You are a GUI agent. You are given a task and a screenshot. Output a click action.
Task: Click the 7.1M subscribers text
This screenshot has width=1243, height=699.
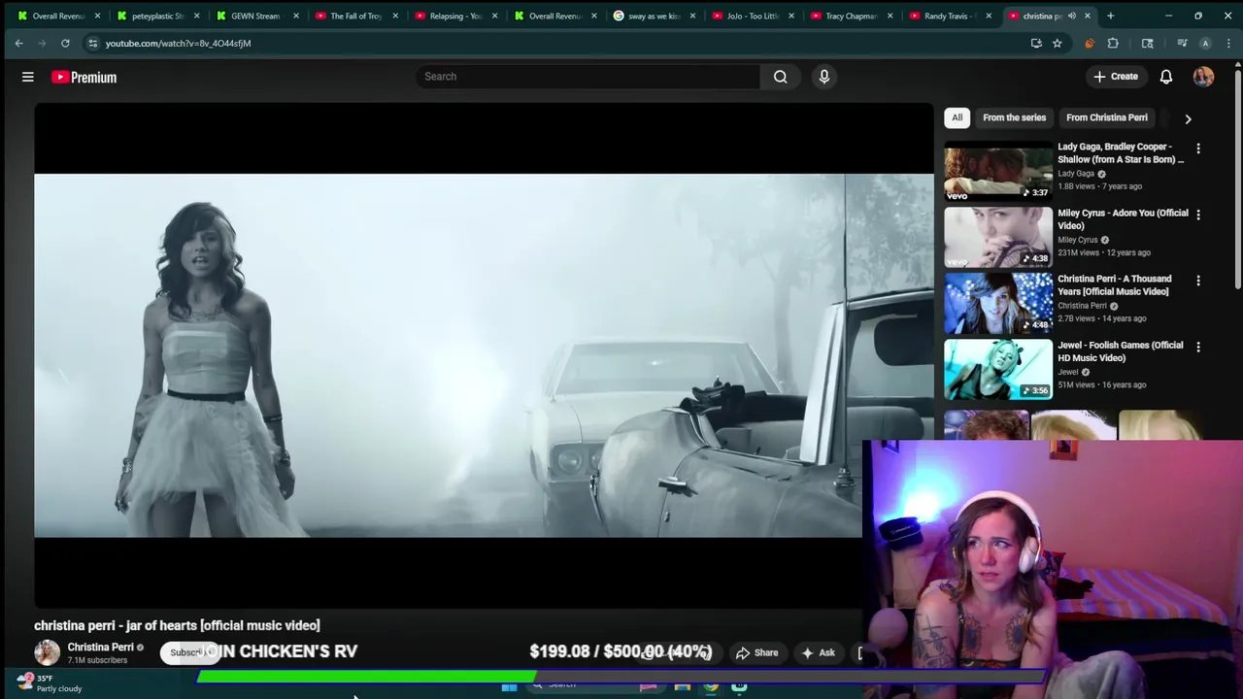[x=97, y=660]
